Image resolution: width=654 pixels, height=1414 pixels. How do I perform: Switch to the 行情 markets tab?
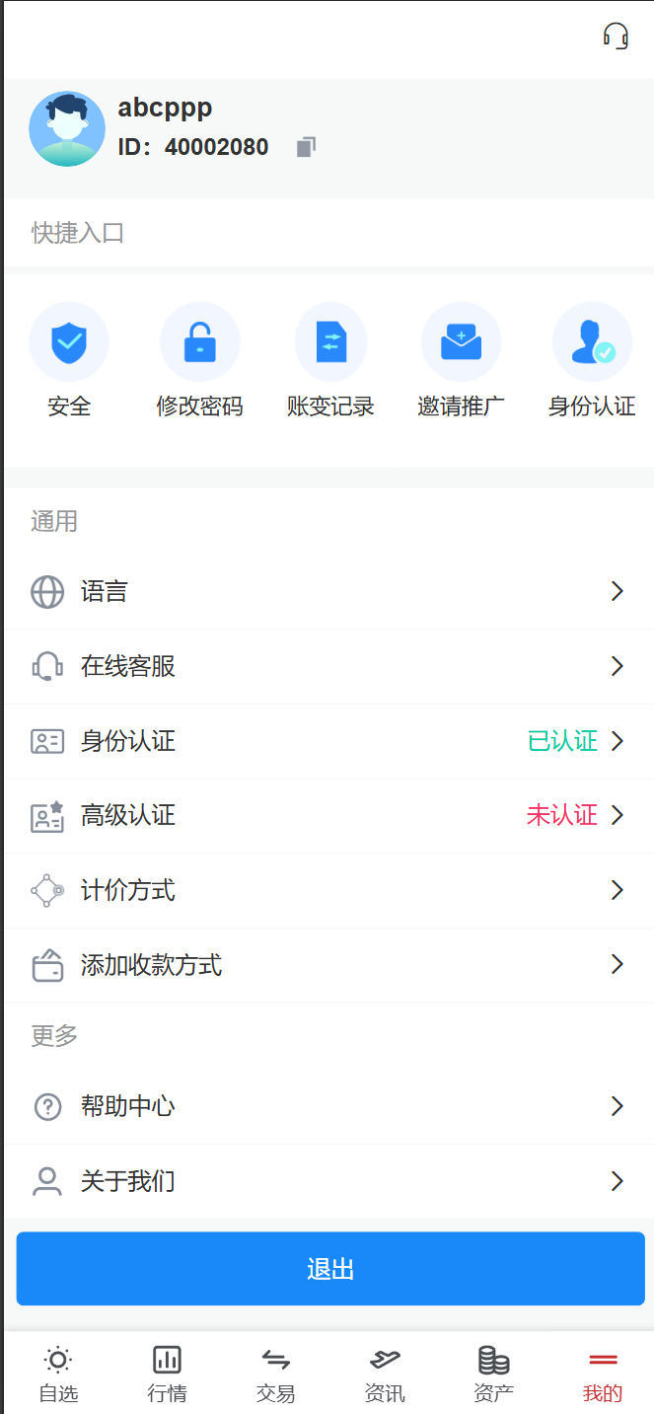pos(166,1372)
